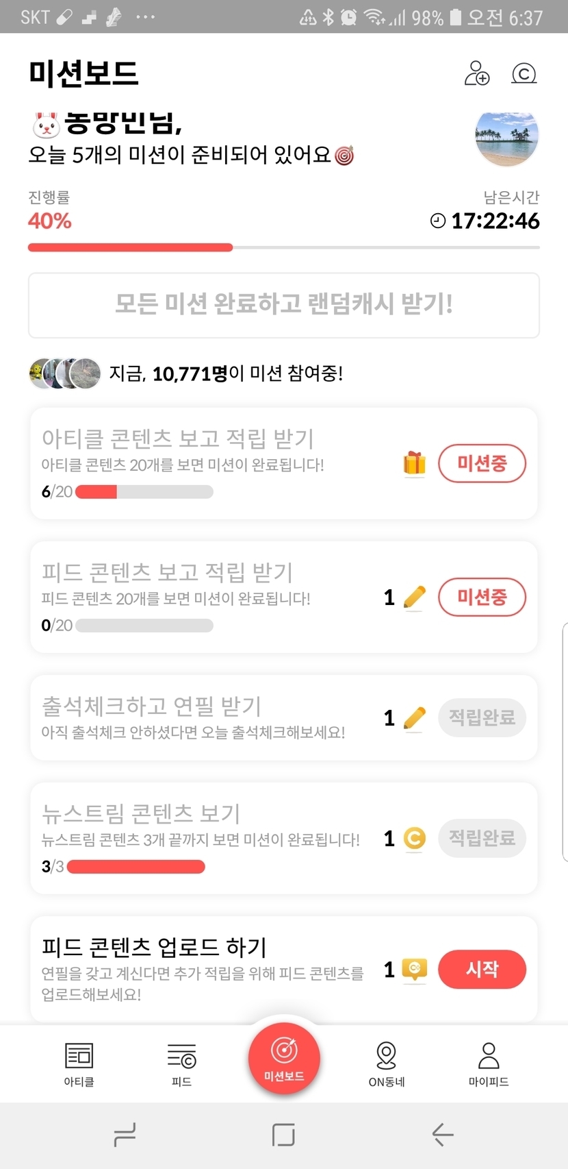Tap the gold coin icon on 뉴스트림 mission

(x=414, y=838)
